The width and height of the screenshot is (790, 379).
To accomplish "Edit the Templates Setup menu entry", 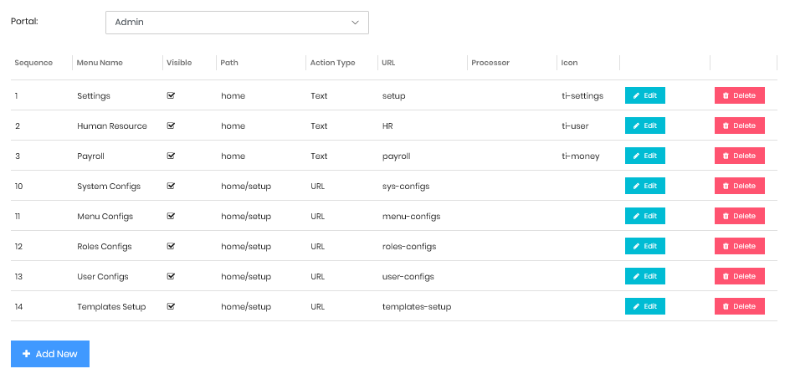I will pos(645,306).
